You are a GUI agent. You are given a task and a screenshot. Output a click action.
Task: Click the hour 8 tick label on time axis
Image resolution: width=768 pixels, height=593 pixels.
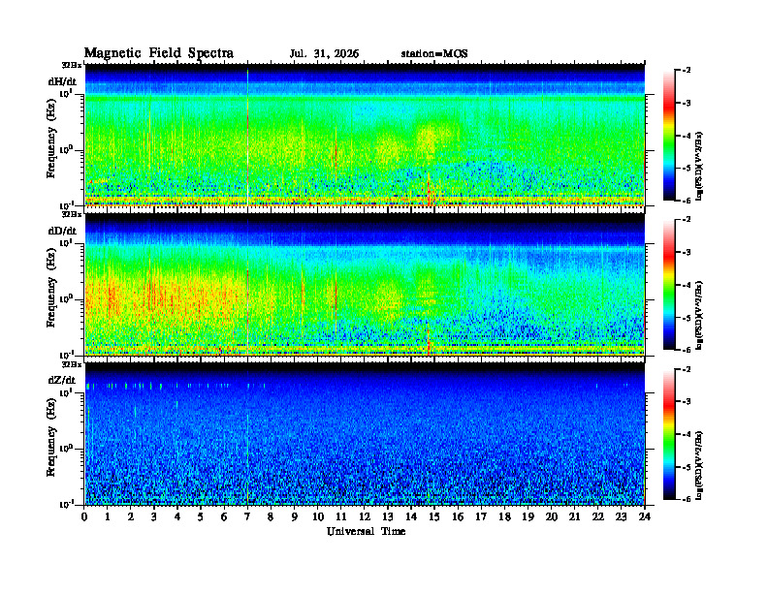coord(271,517)
